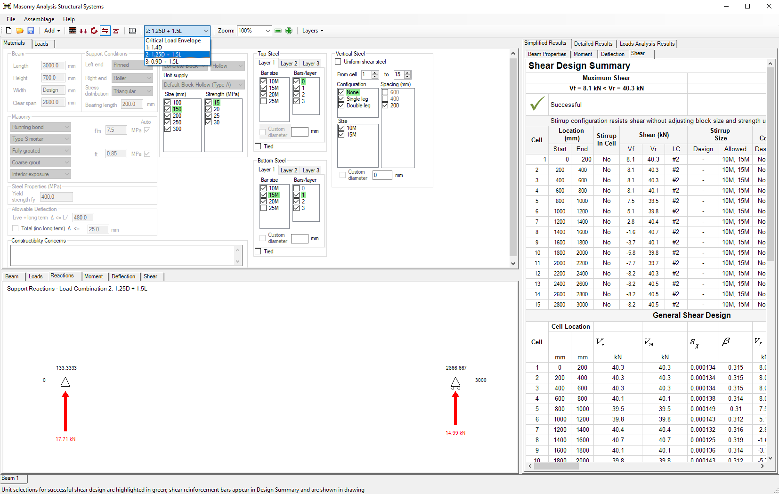Click the green minus zoom-out icon
Screen dimensions: 779x494
click(278, 31)
